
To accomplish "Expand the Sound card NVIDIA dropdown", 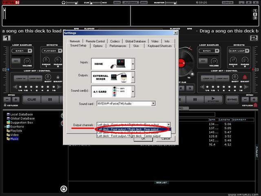I will [x=153, y=104].
